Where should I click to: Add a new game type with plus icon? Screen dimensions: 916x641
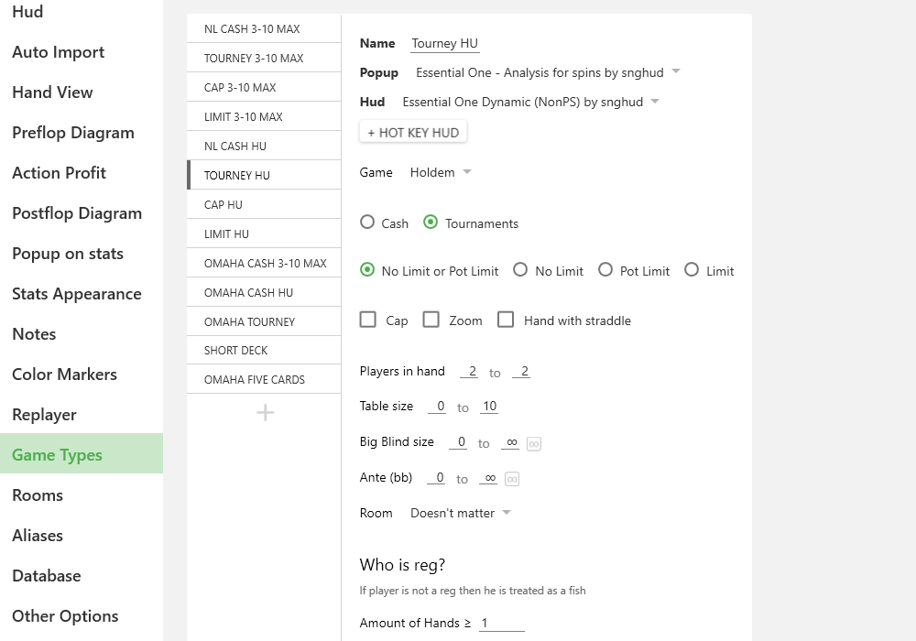click(x=266, y=413)
